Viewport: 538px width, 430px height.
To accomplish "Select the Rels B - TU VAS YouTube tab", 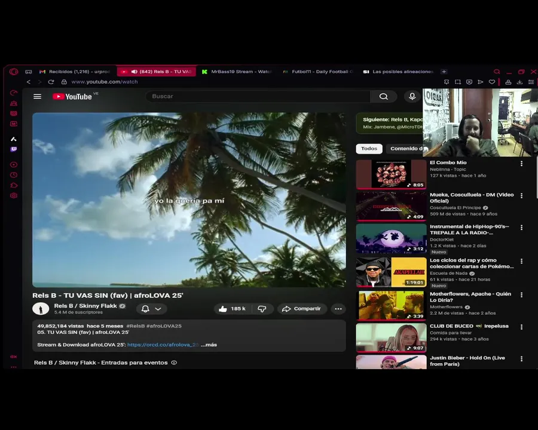I will [157, 72].
